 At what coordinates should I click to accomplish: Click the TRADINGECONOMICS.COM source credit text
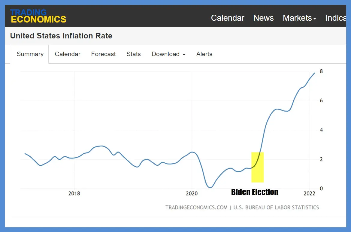coord(196,207)
